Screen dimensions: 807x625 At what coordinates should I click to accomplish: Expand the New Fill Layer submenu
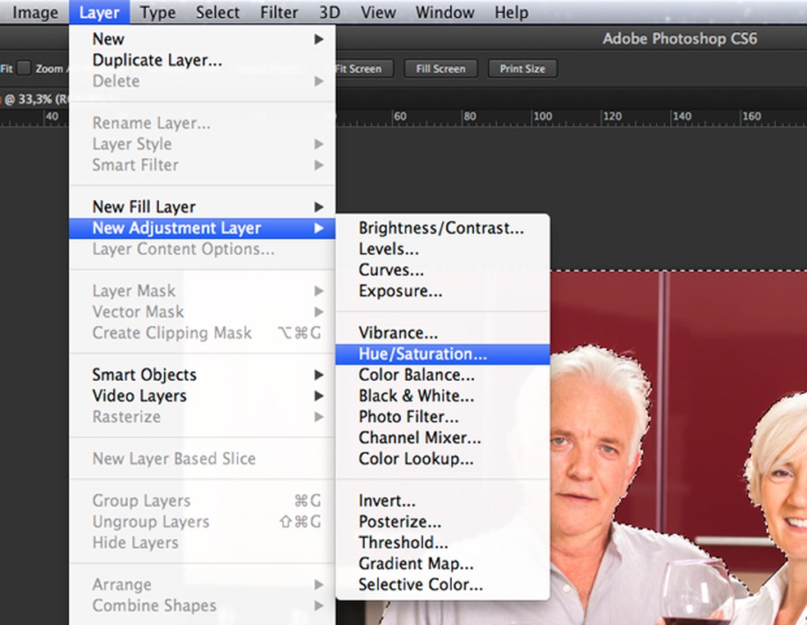point(203,206)
